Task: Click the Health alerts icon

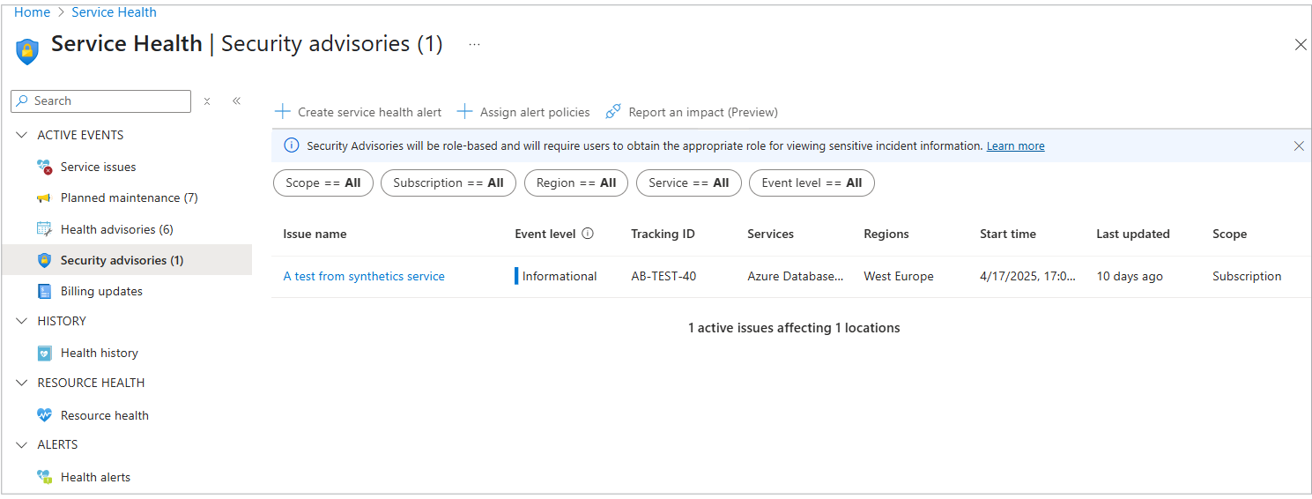Action: coord(44,477)
